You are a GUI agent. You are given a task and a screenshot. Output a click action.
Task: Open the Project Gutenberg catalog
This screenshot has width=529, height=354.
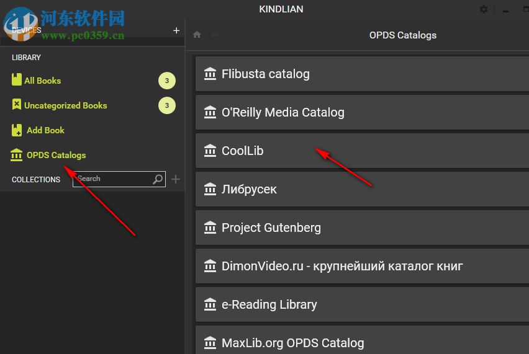click(x=362, y=228)
